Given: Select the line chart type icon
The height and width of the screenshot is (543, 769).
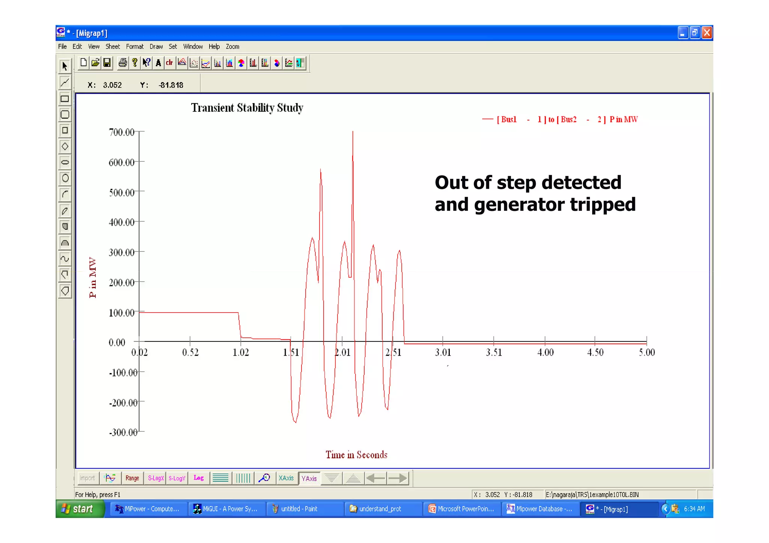Looking at the screenshot, I should click(206, 63).
